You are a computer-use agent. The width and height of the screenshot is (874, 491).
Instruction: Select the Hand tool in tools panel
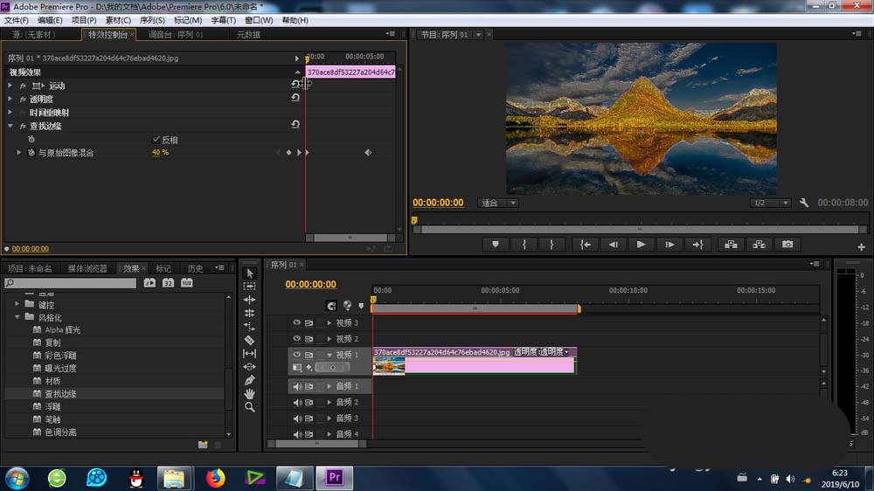249,394
